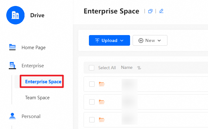Click the Drive logo icon

[15, 15]
